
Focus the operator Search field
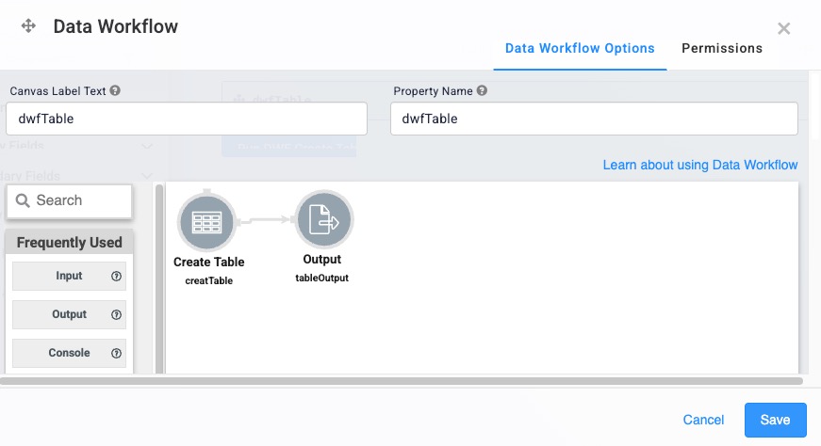tap(70, 200)
